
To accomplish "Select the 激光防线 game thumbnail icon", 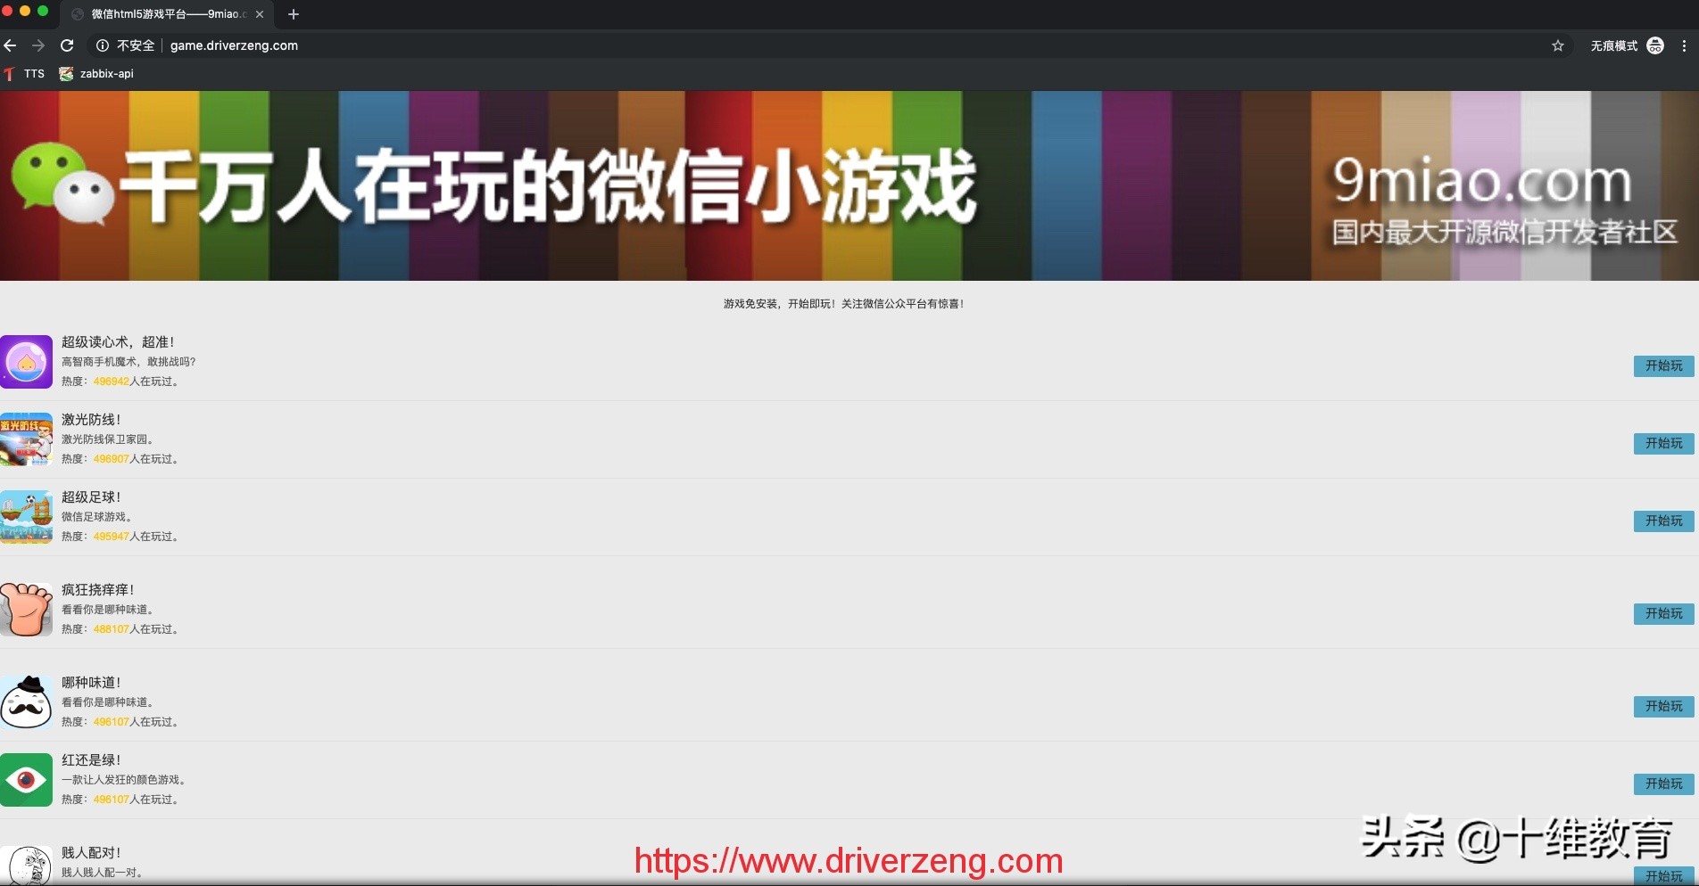I will pyautogui.click(x=26, y=439).
